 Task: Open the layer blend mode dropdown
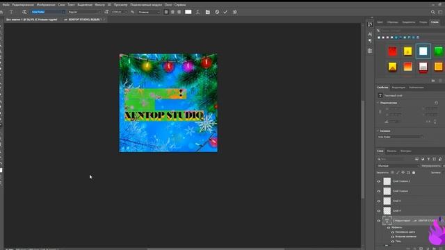pyautogui.click(x=398, y=166)
